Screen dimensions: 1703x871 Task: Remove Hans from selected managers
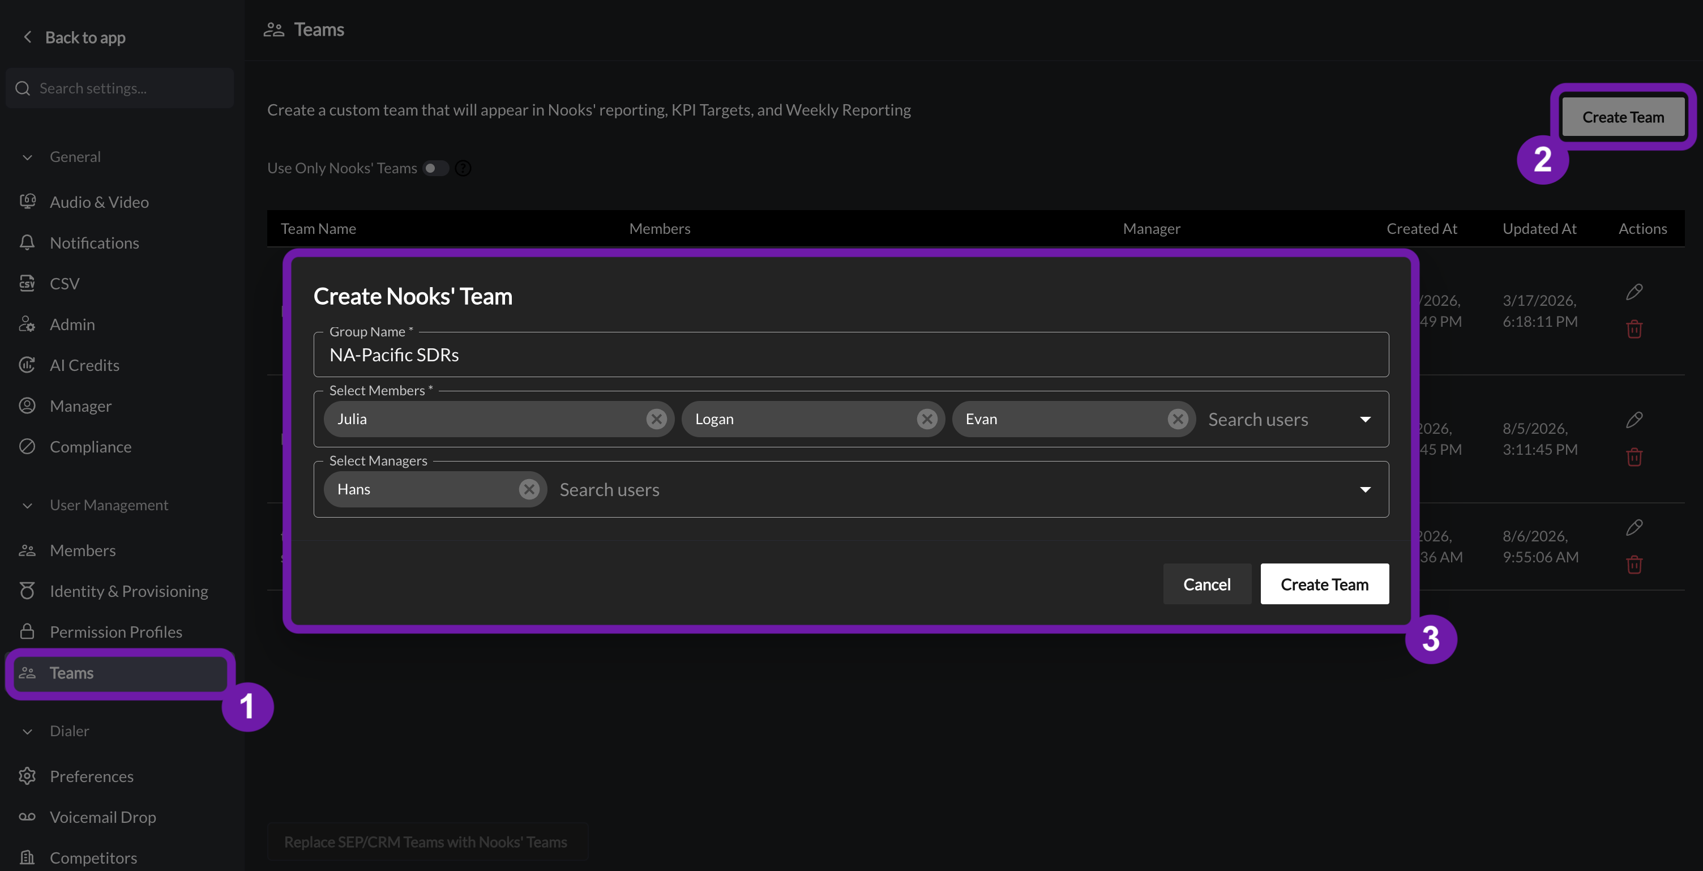528,489
